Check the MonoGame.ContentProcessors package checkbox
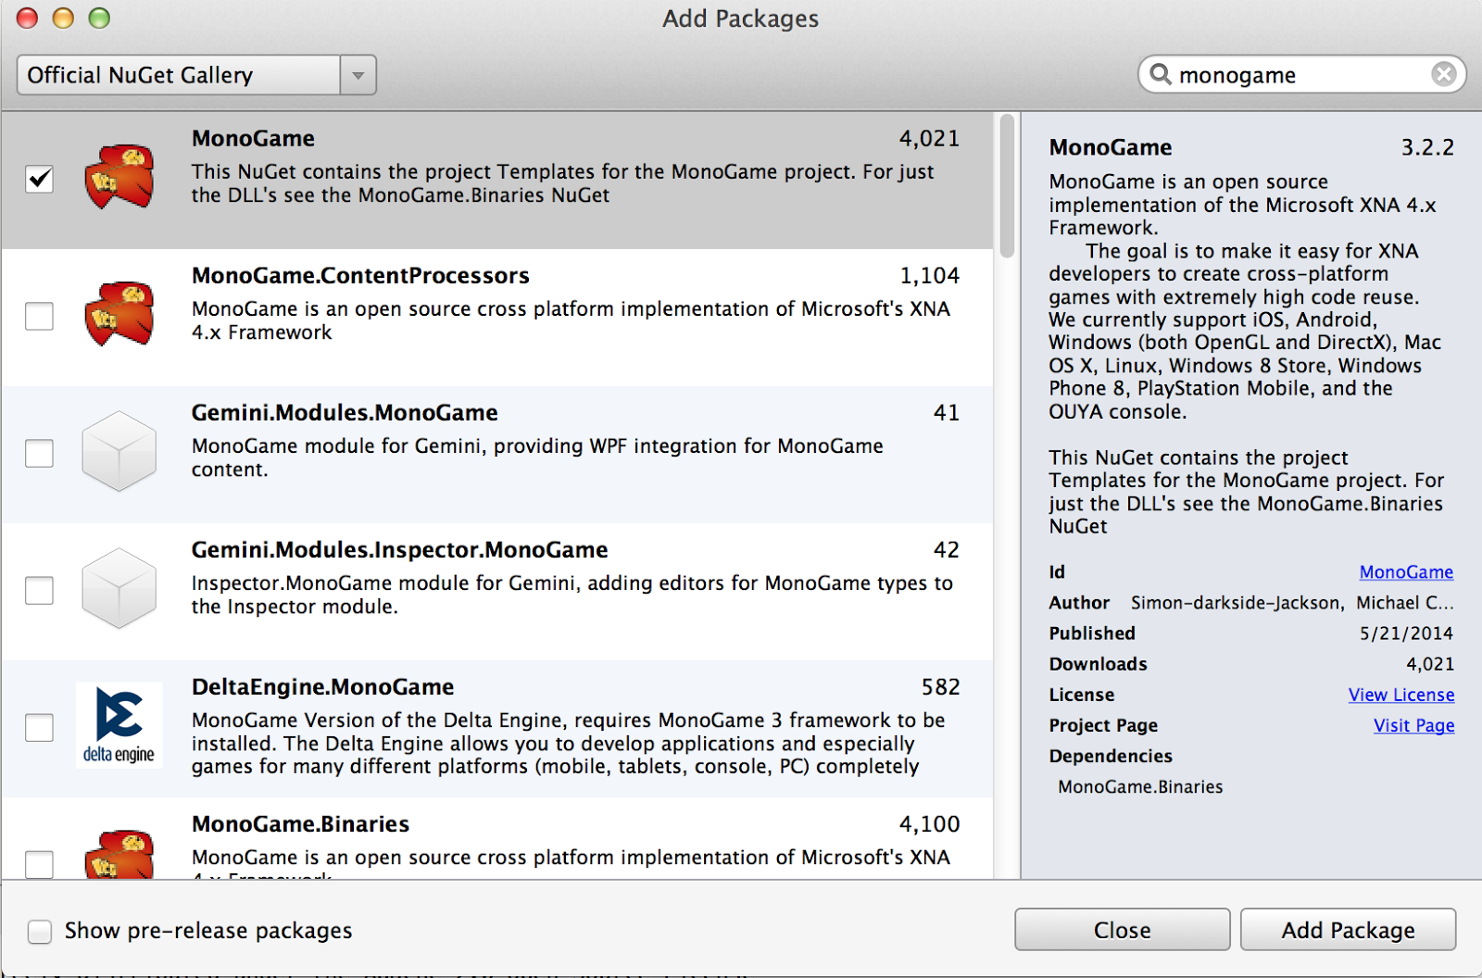Screen dimensions: 1482x978 40,316
